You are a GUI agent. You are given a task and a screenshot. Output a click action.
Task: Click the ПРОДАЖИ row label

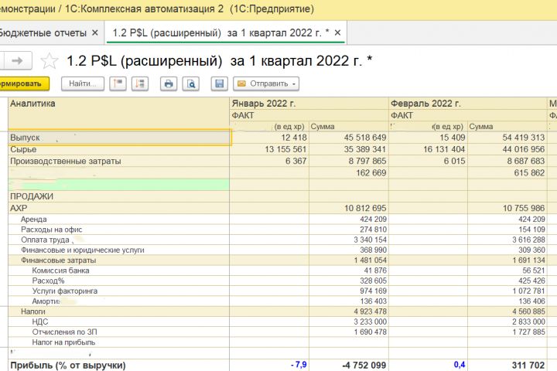(32, 196)
